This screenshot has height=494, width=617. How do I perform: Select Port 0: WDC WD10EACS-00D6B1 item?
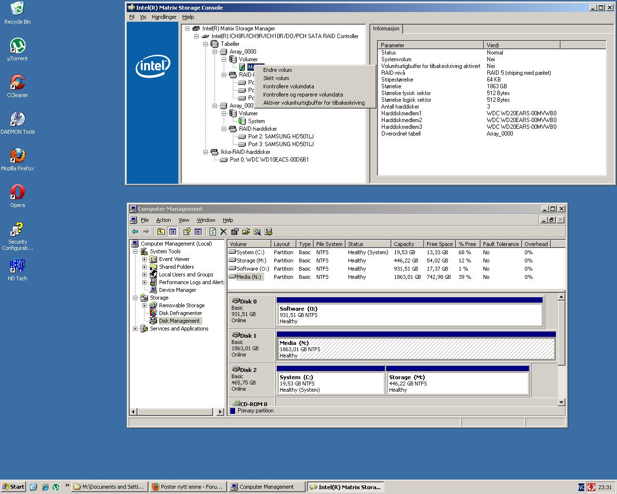(269, 160)
